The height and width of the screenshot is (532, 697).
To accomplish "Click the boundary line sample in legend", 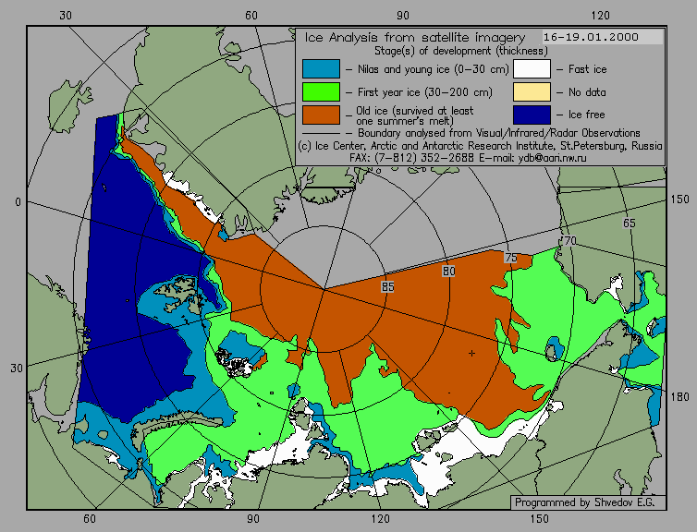I will point(321,133).
